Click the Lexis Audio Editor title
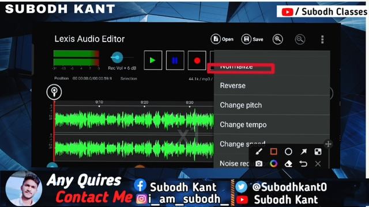369x207 pixels. pos(89,39)
